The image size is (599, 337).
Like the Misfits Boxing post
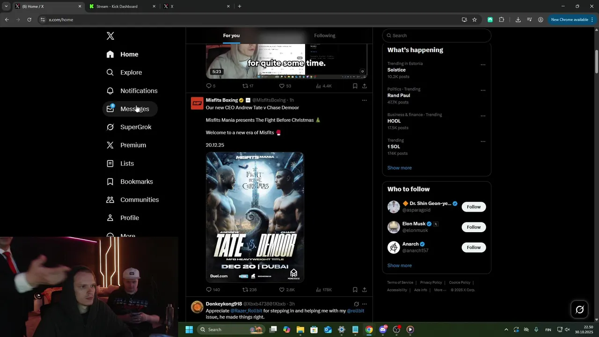287,290
